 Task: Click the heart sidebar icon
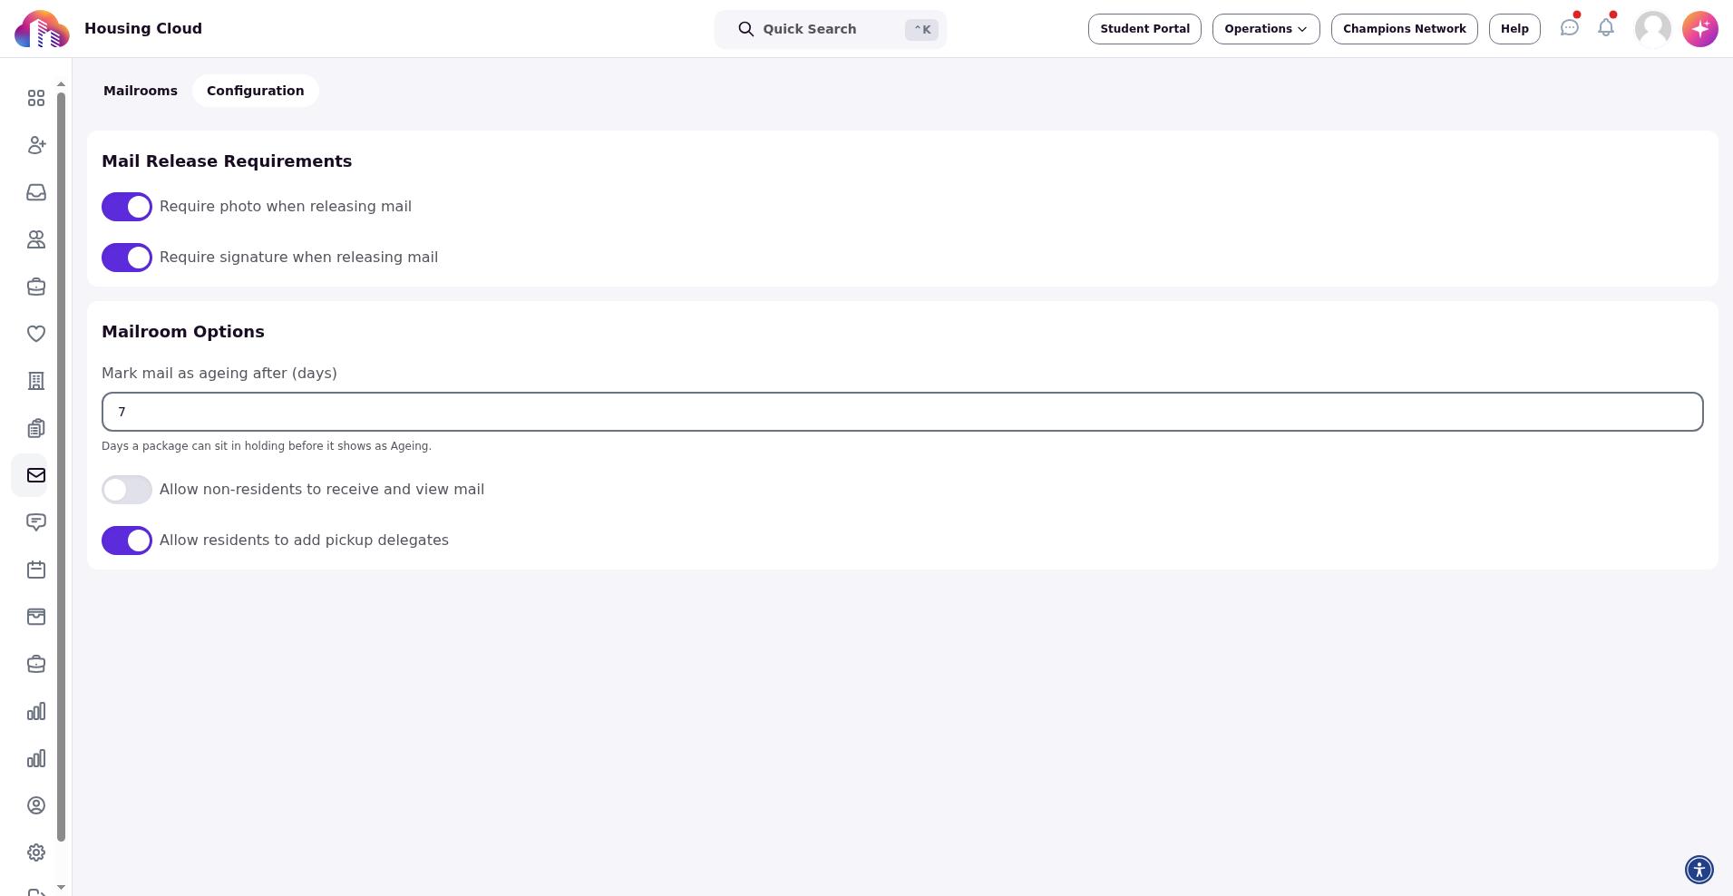point(36,334)
